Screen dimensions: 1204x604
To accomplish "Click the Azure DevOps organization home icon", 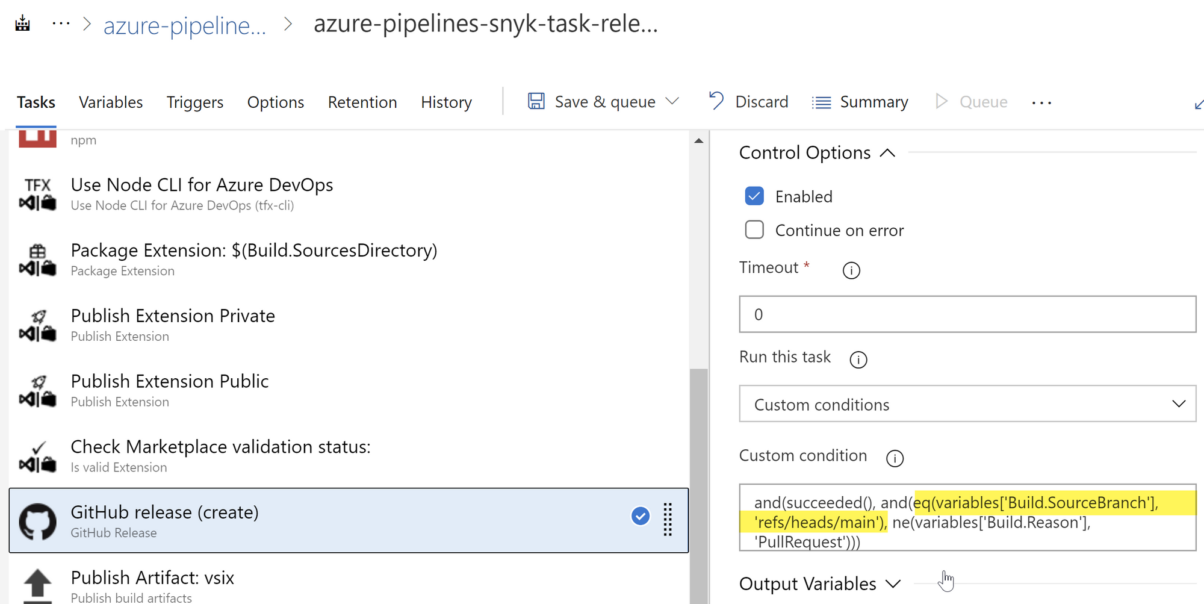I will point(23,24).
